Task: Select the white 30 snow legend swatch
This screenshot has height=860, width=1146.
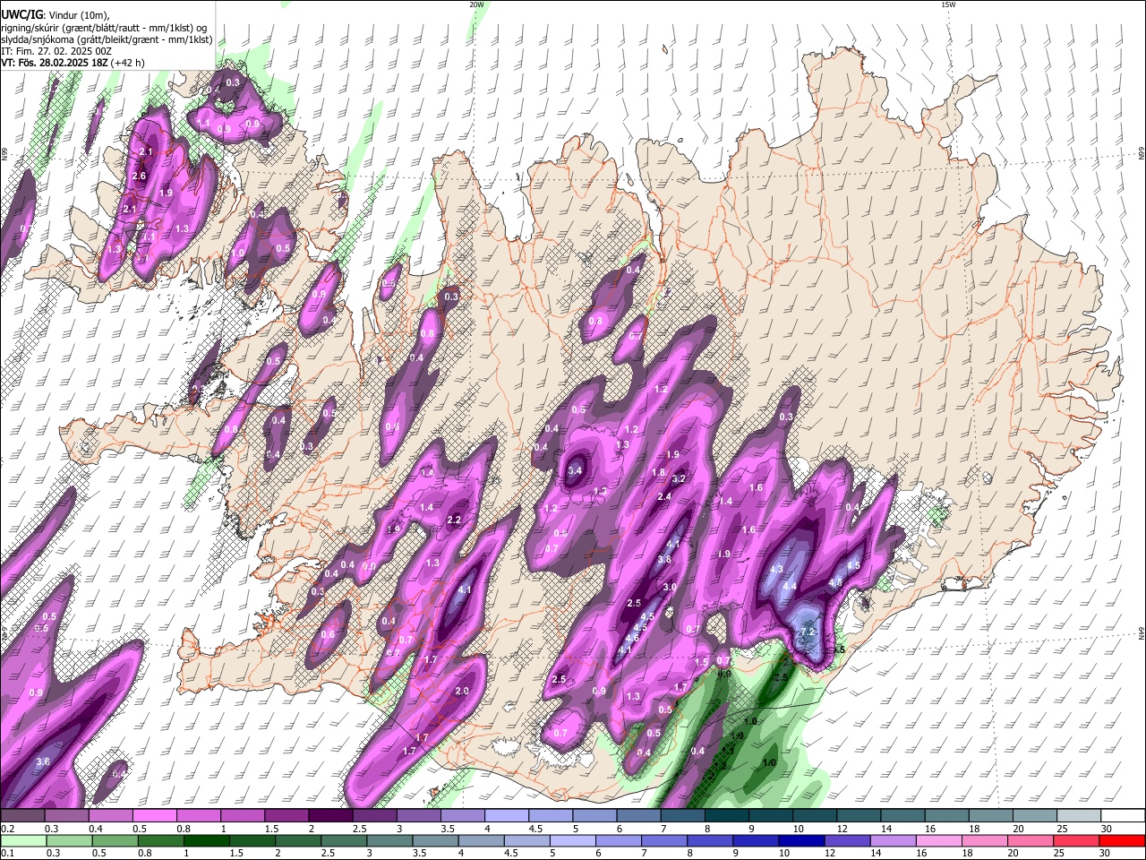Action: [1123, 815]
